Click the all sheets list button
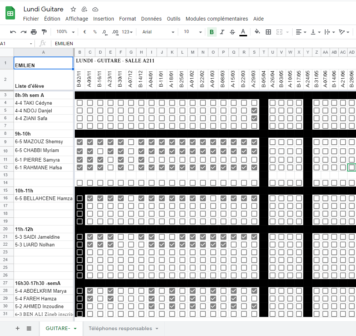Image resolution: width=356 pixels, height=336 pixels. (x=29, y=328)
